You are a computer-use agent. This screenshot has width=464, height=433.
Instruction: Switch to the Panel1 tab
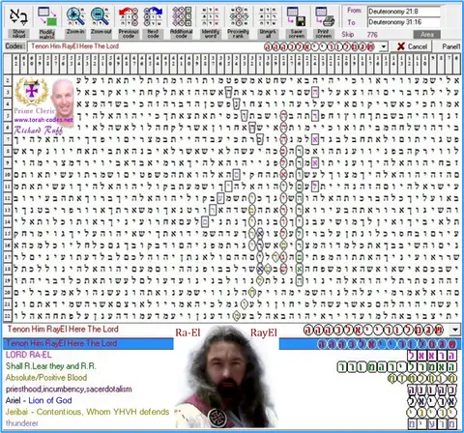click(x=450, y=46)
